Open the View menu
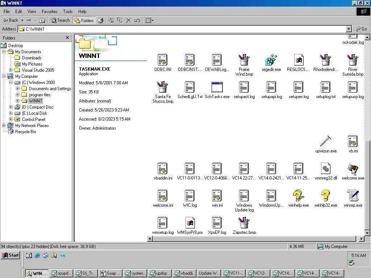This screenshot has width=371, height=278. coord(32,11)
